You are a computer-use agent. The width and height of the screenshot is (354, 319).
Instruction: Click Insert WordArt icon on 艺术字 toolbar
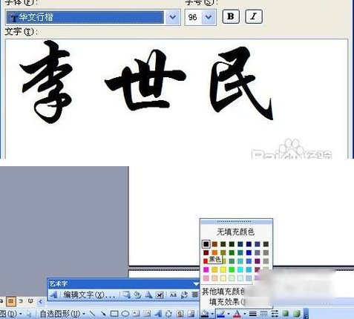tap(53, 295)
